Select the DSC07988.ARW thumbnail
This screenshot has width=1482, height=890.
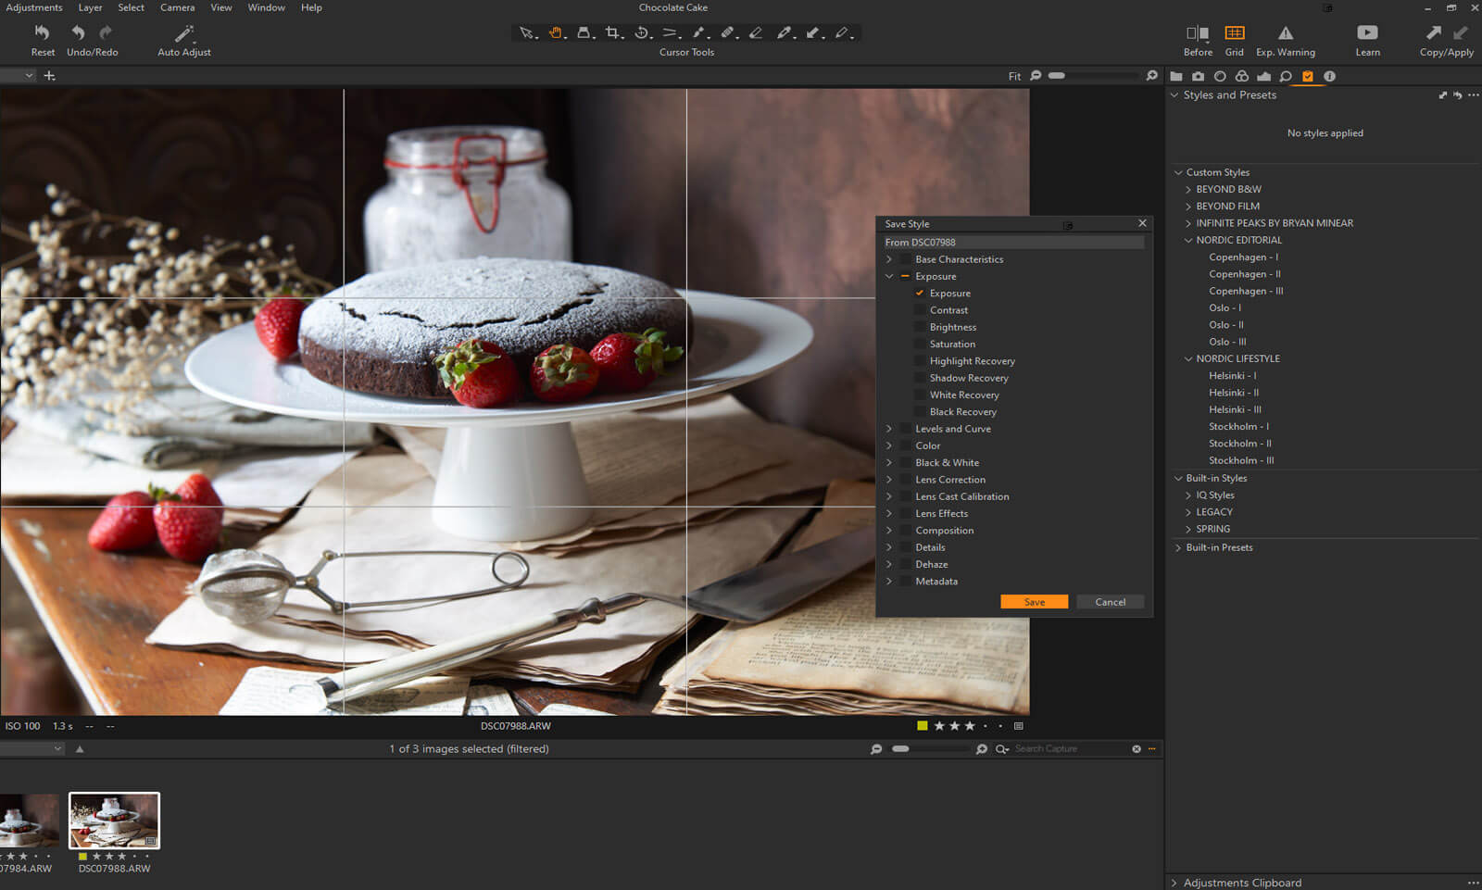(x=114, y=821)
